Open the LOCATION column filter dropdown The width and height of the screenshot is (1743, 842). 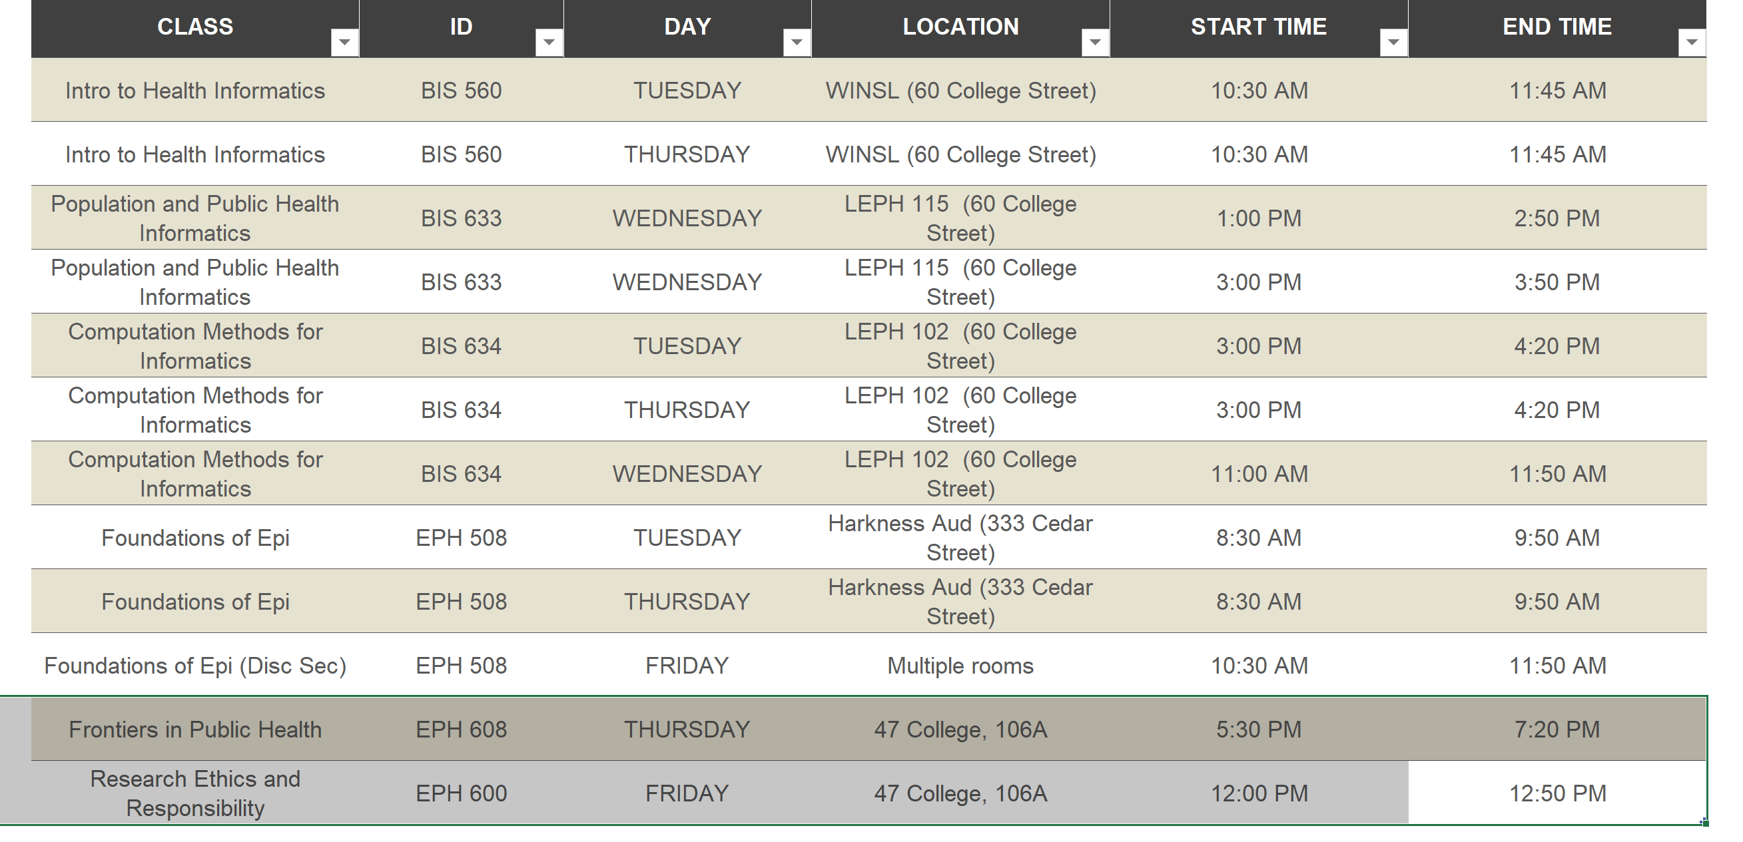pos(1095,43)
